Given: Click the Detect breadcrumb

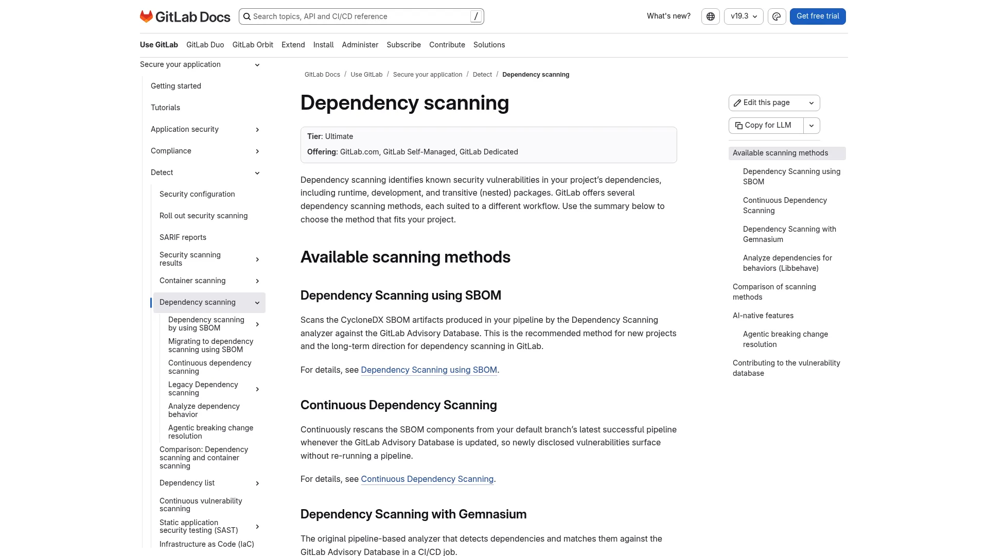Looking at the screenshot, I should pos(482,75).
